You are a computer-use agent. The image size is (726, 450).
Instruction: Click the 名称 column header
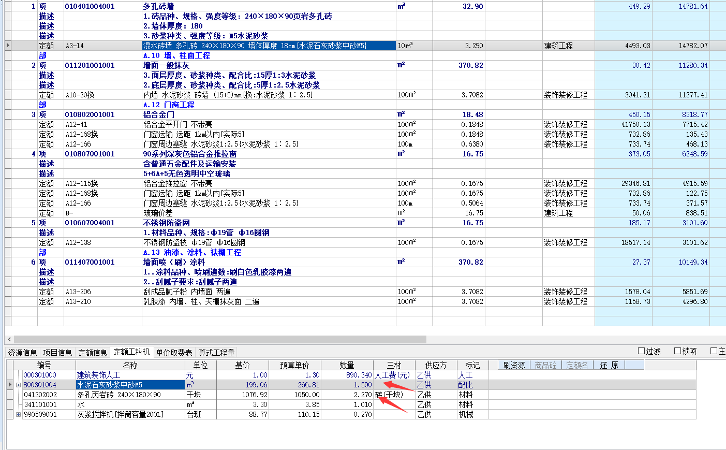click(130, 365)
